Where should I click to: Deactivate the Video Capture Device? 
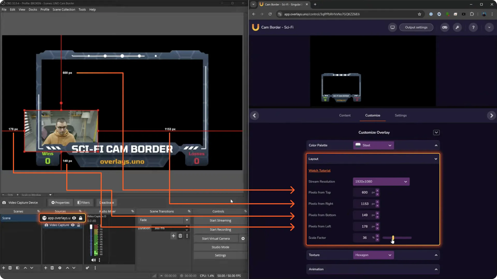[x=107, y=202]
